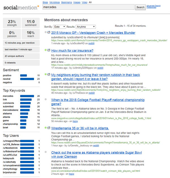This screenshot has height=178, width=170.
Task: Click topix source link under College Football result
Action: tap(75, 121)
